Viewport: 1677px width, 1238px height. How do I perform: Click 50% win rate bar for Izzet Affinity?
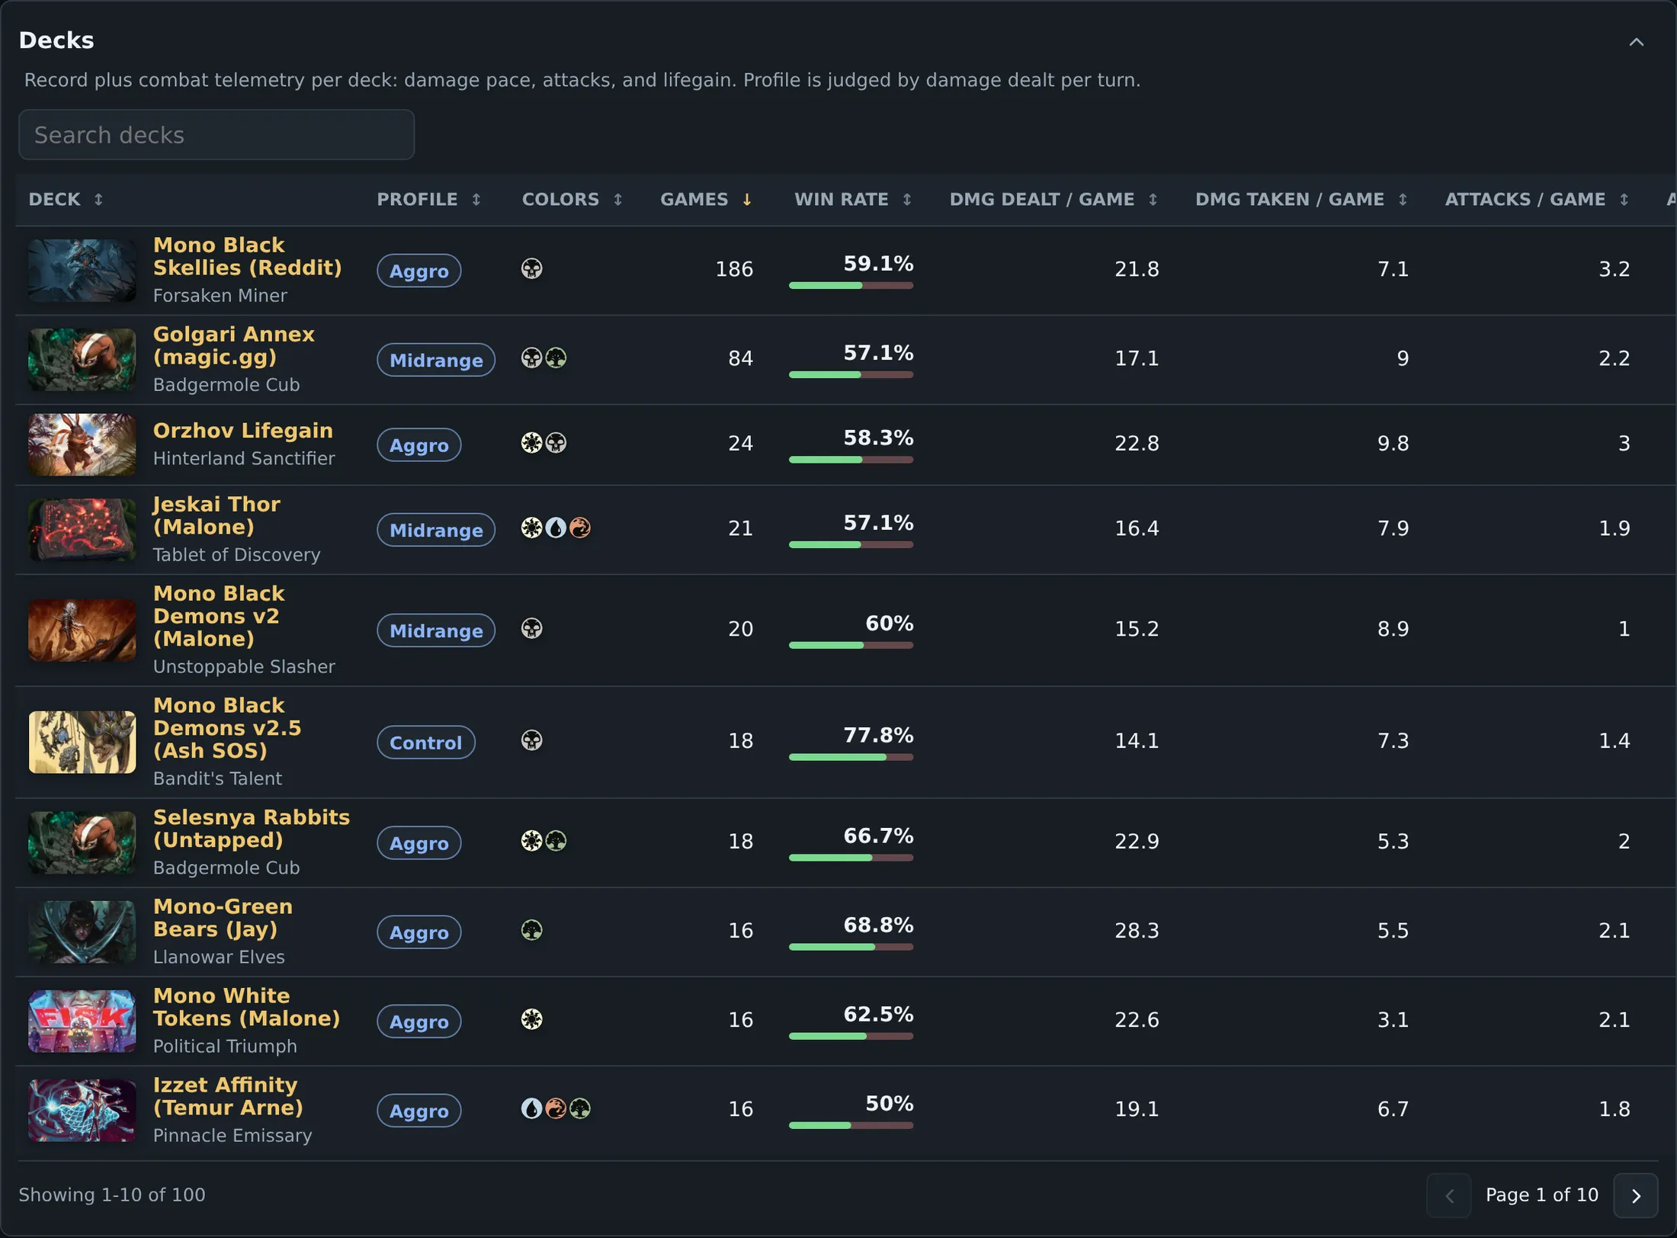(x=851, y=1126)
